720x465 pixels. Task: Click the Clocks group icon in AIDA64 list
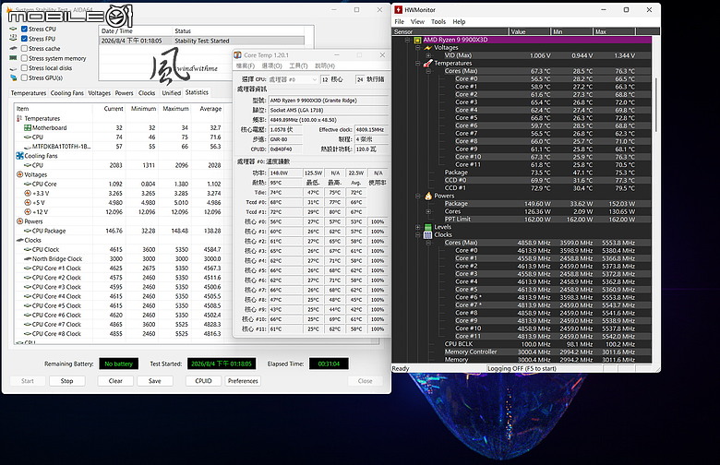click(19, 240)
